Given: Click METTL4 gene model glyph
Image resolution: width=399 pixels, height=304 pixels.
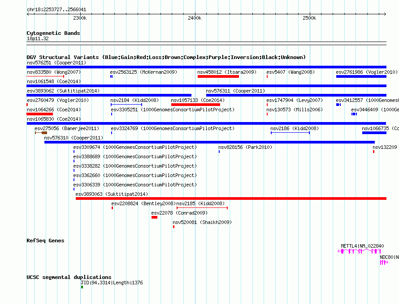Looking at the screenshot, I should tap(359, 251).
